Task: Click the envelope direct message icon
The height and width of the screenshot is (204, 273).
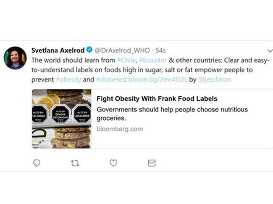Action: tap(152, 163)
